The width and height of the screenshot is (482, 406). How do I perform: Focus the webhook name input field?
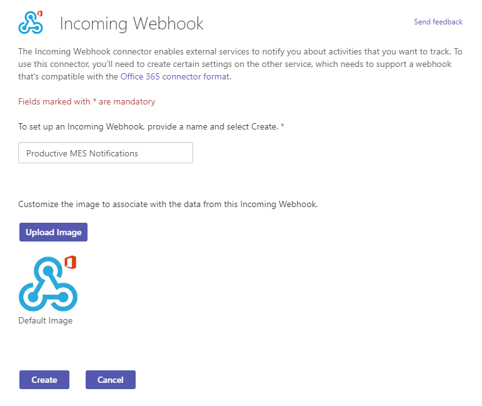pos(106,153)
